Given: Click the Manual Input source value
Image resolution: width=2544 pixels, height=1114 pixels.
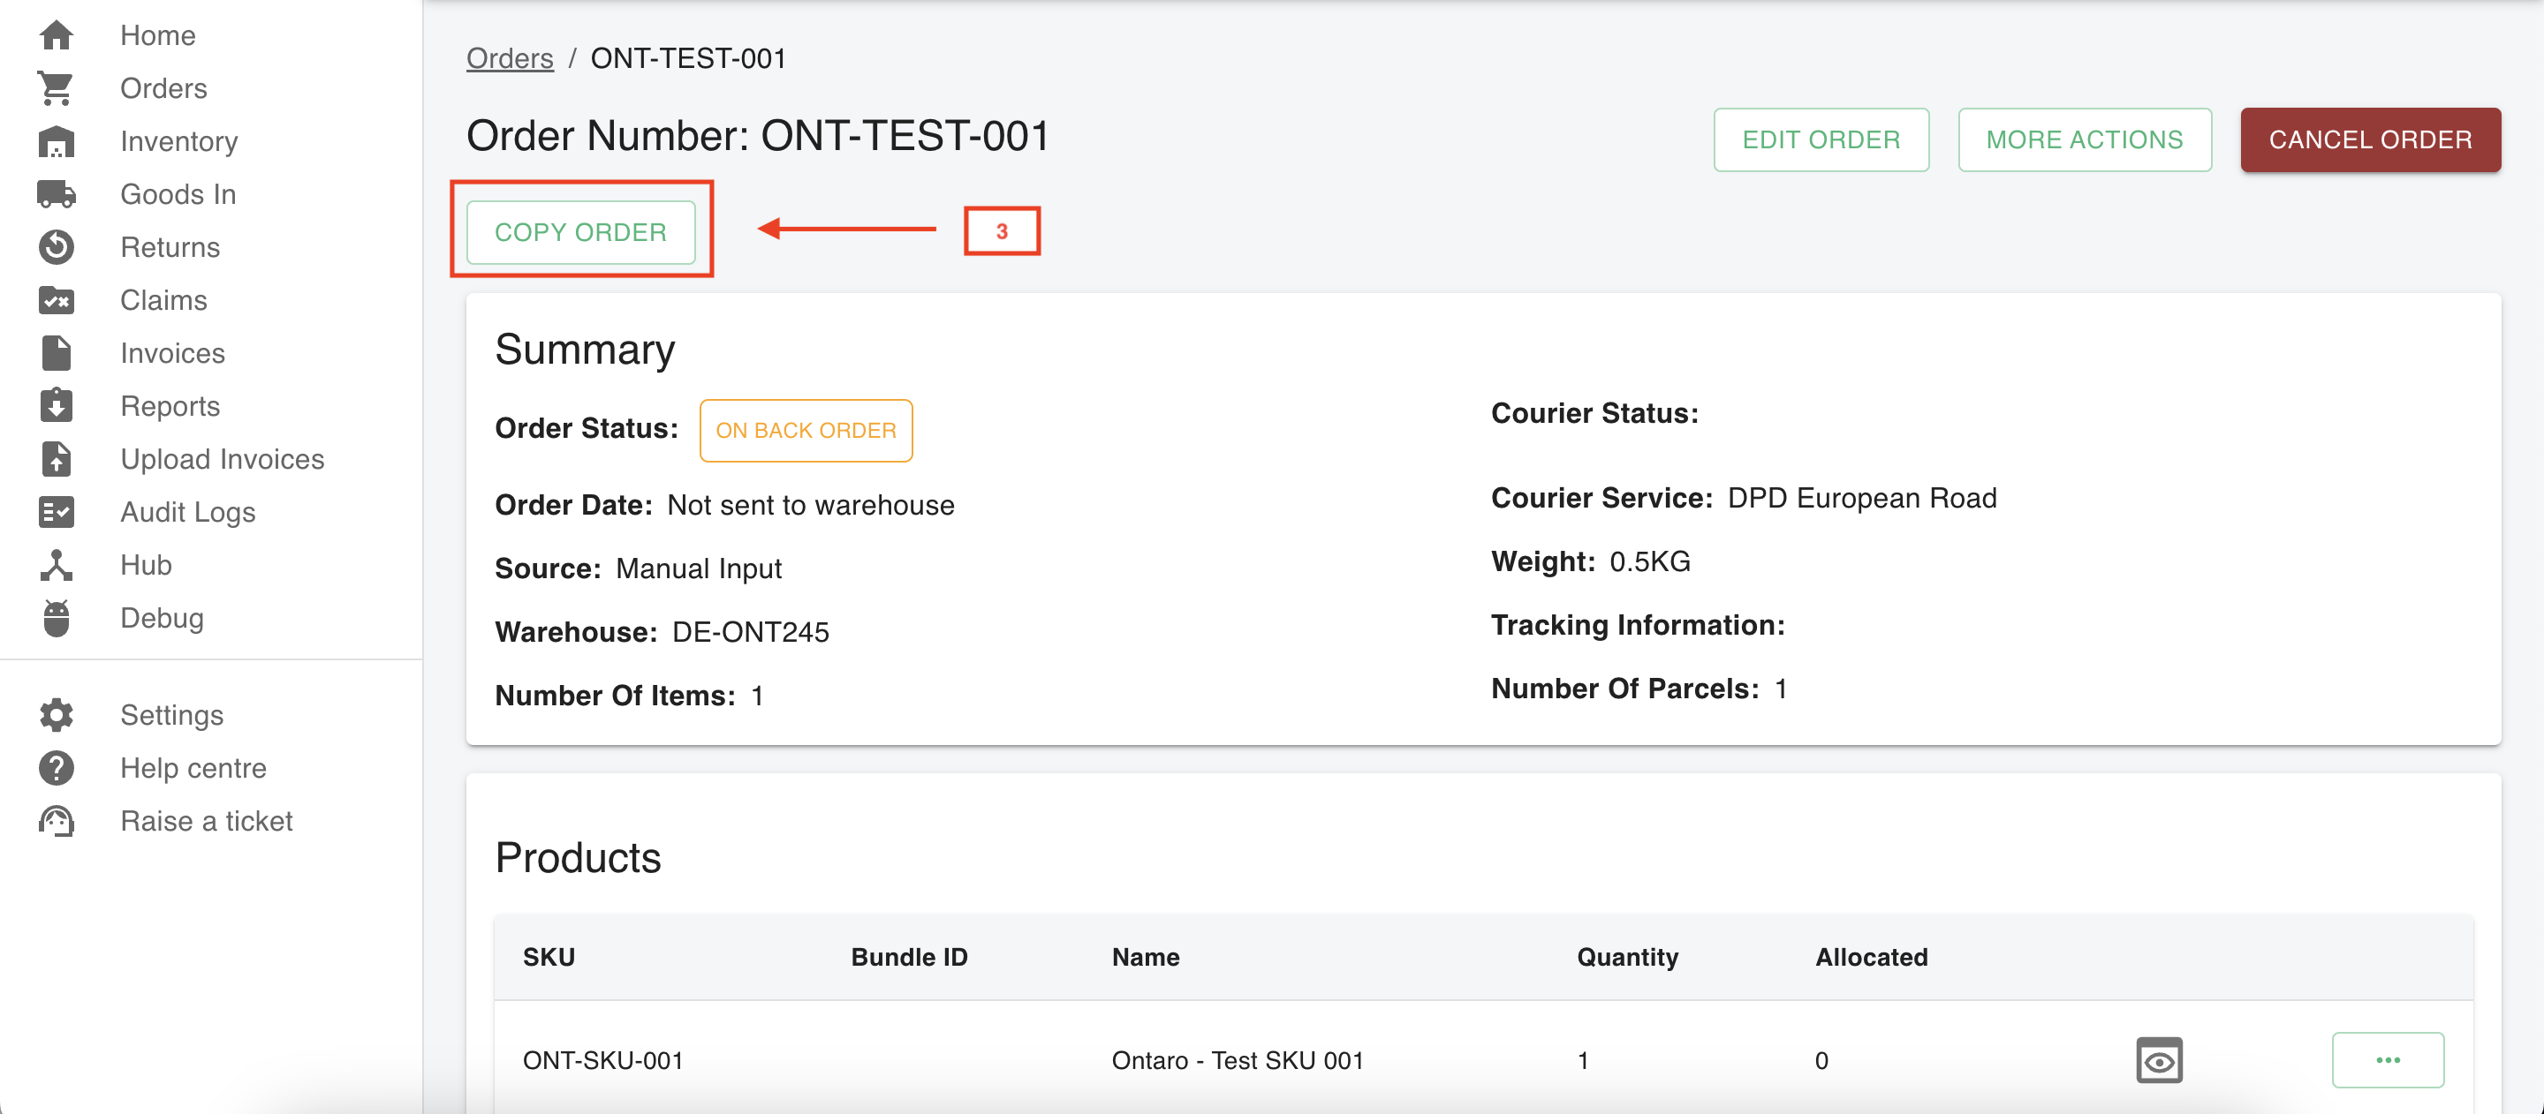Looking at the screenshot, I should point(698,569).
